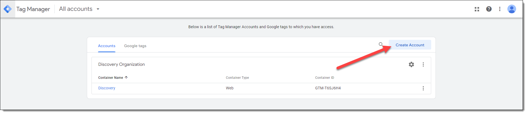Open Discovery Organization settings gear
The height and width of the screenshot is (114, 527).
(x=411, y=64)
